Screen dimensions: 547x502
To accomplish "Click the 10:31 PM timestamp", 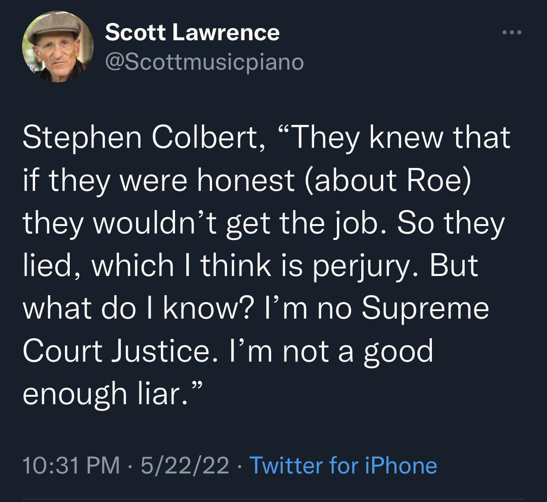I will point(71,466).
